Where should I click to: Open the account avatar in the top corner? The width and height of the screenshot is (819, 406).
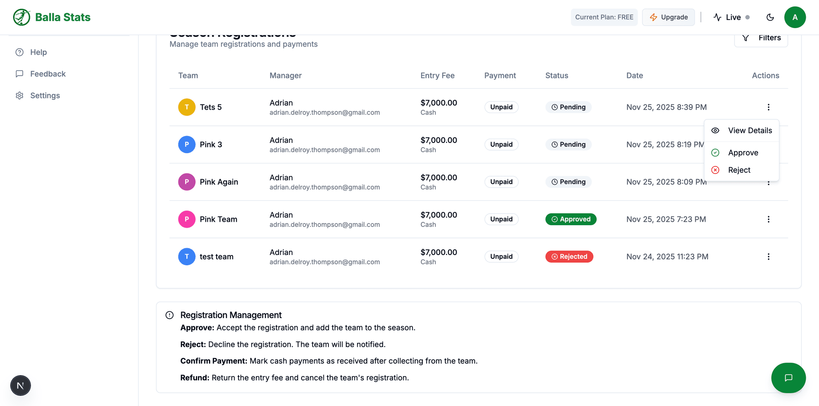click(x=796, y=17)
